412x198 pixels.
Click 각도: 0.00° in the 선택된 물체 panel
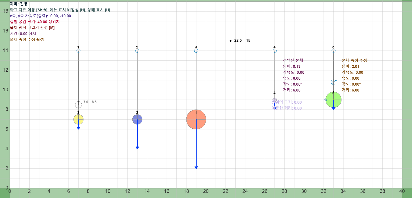tap(293, 84)
